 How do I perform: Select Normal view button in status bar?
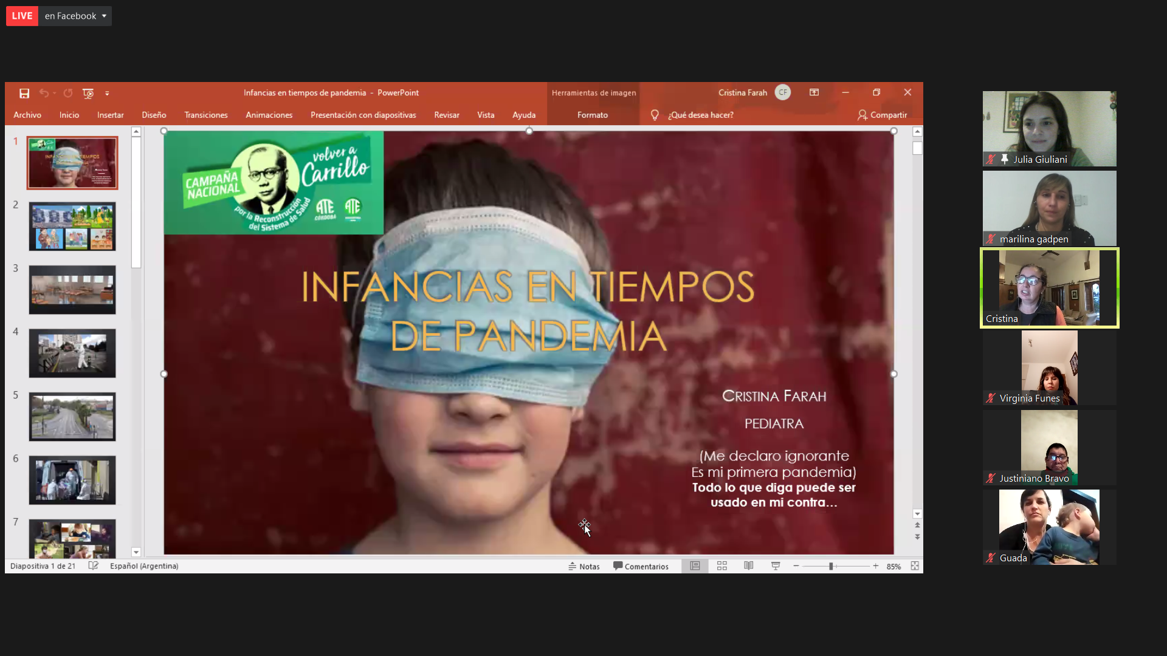(695, 566)
